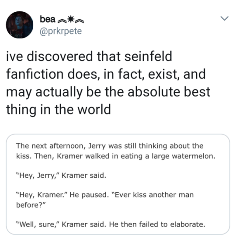236x242 pixels.
Task: Click "He then failed to elaborate" text
Action: 157,225
